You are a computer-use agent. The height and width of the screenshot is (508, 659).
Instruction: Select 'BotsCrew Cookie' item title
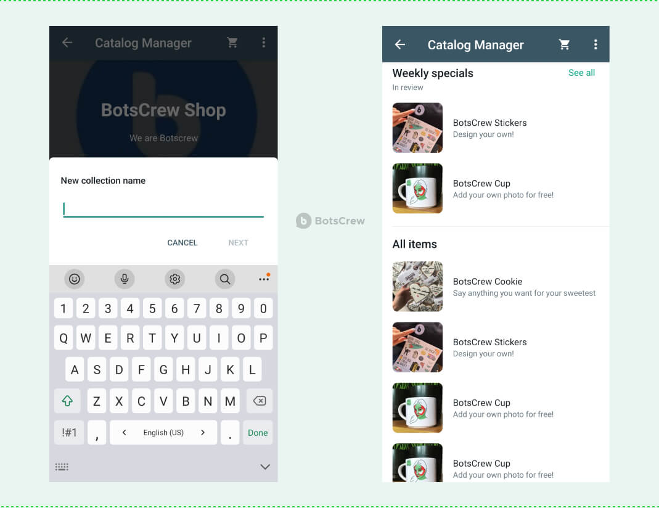(x=488, y=282)
